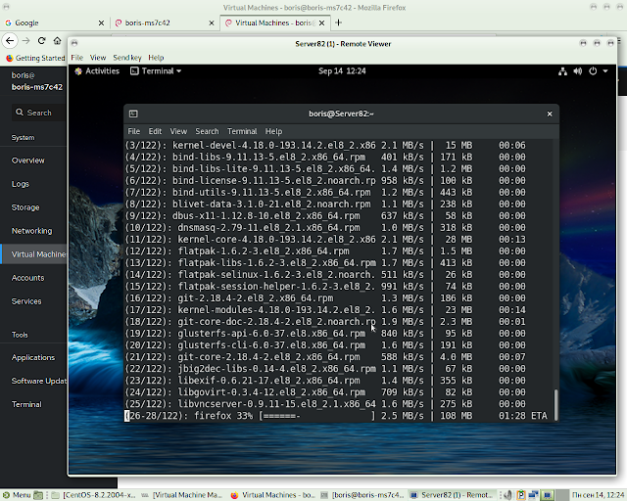The width and height of the screenshot is (627, 501).
Task: Switch to CentOS-8.2.2004 taskbar window
Action: 94,495
